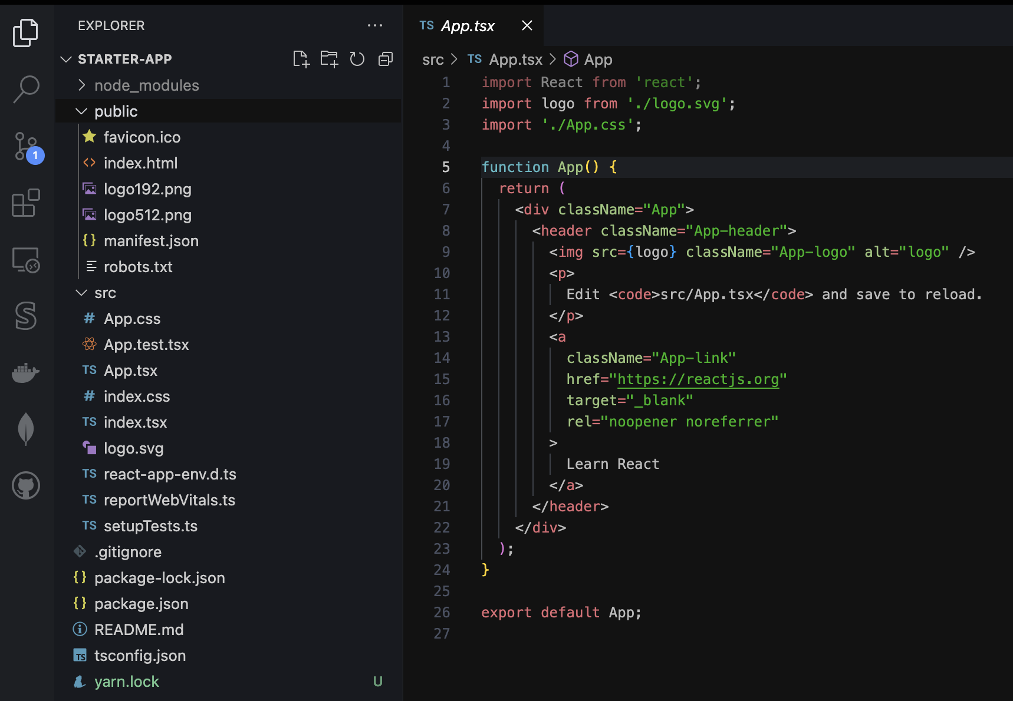Open the S-shaped extension icon in activity bar
This screenshot has height=701, width=1013.
[x=26, y=316]
